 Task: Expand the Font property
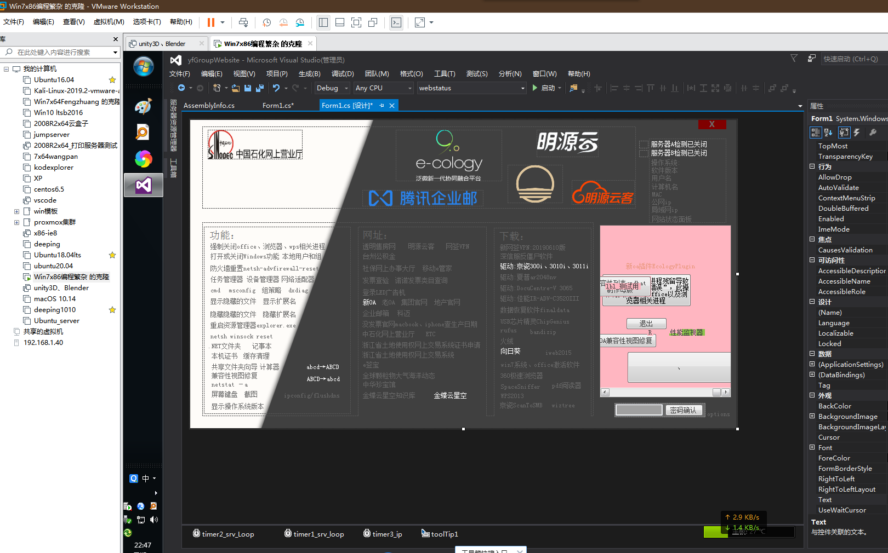[812, 447]
